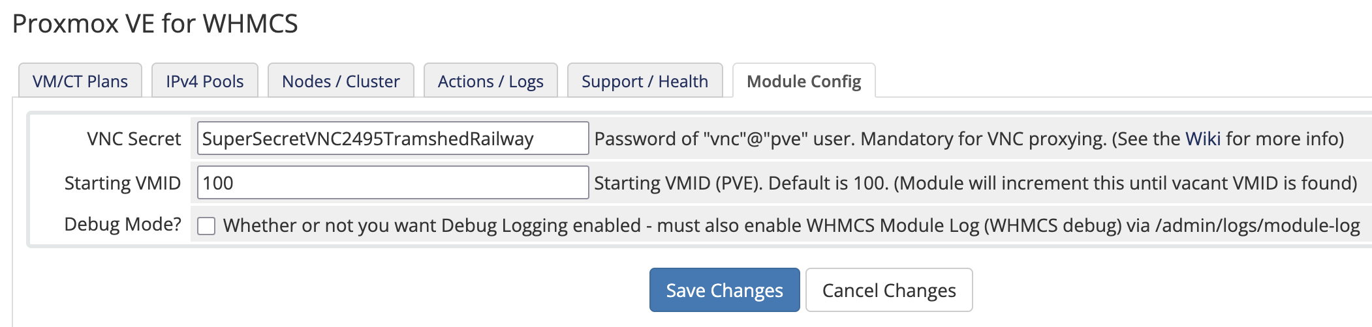Select the Actions / Logs tab
This screenshot has height=327, width=1372.
490,81
